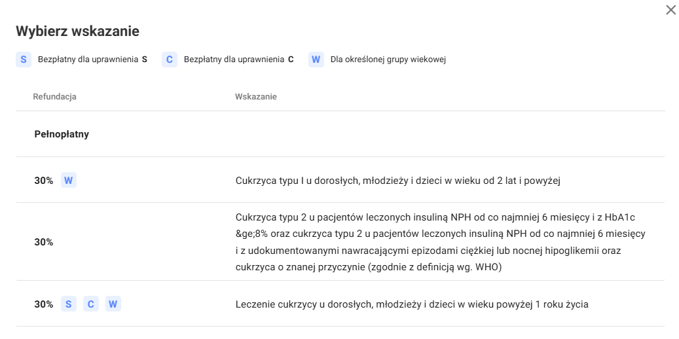Click Dla określonej grupy wiekowej legend text

click(x=388, y=60)
